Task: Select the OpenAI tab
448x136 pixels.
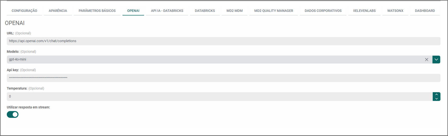Action: click(x=133, y=11)
